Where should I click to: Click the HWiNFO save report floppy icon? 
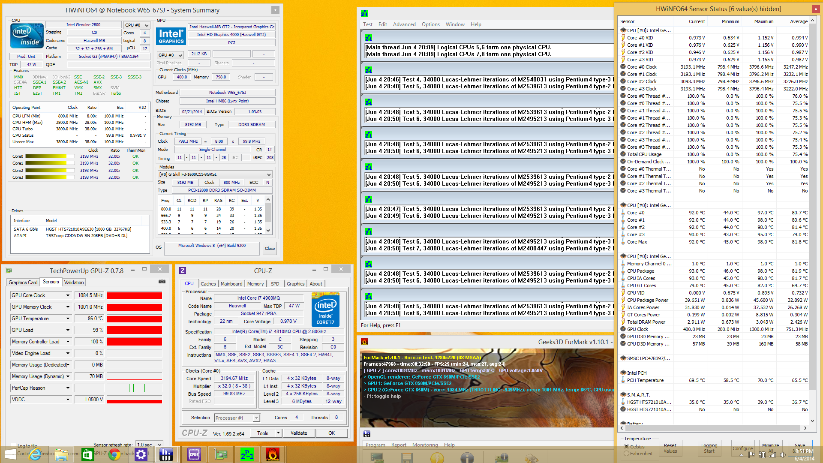(x=407, y=457)
